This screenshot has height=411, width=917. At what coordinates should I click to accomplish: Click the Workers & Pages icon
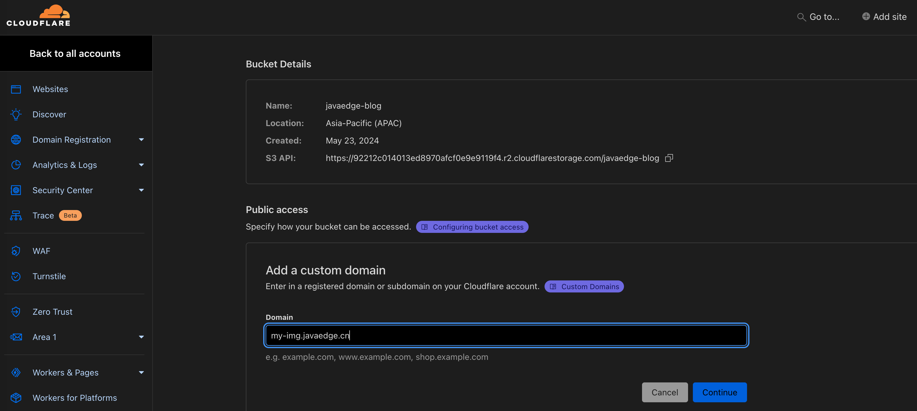tap(16, 372)
